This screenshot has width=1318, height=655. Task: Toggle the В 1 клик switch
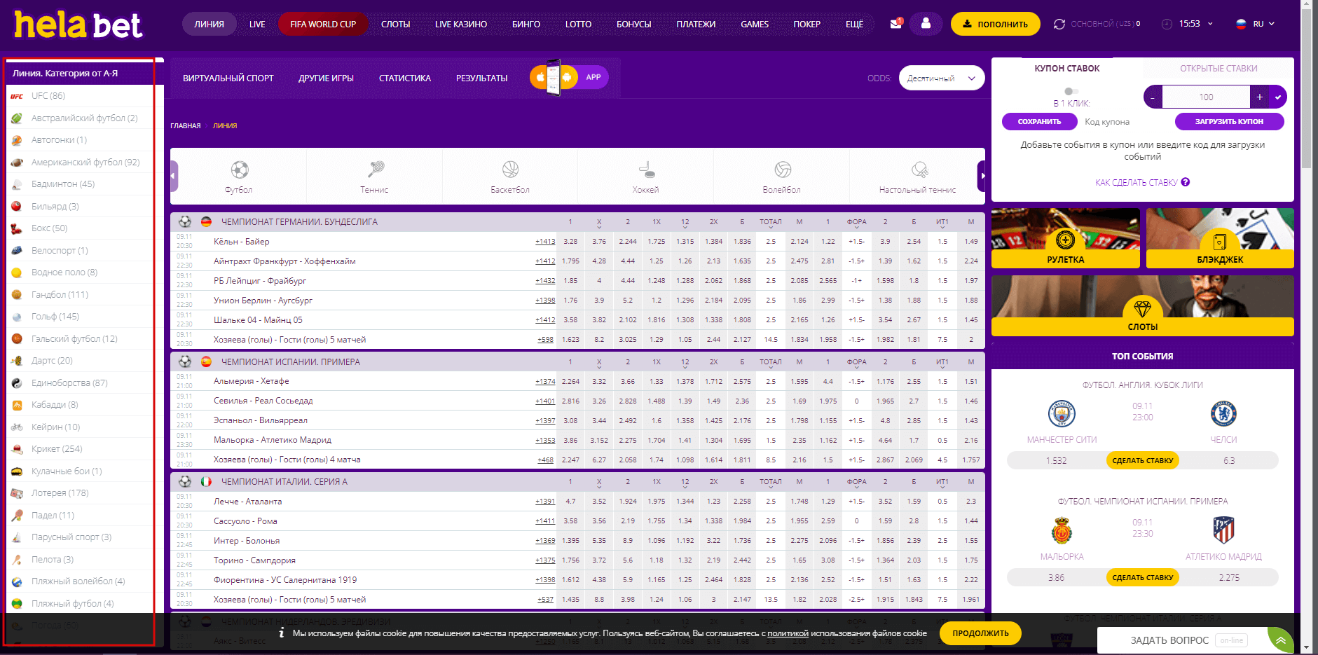point(1071,91)
